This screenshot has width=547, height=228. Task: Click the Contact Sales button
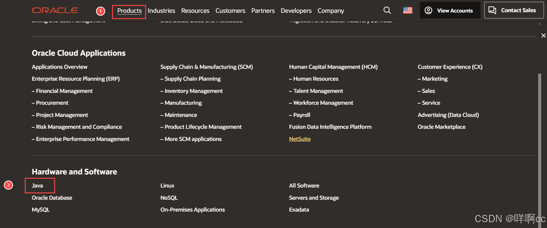513,10
